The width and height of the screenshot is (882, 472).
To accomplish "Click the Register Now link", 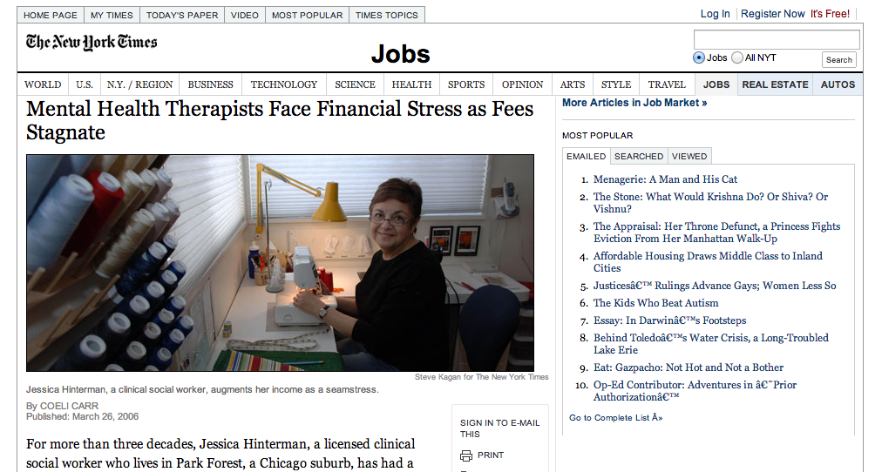I will [x=772, y=14].
